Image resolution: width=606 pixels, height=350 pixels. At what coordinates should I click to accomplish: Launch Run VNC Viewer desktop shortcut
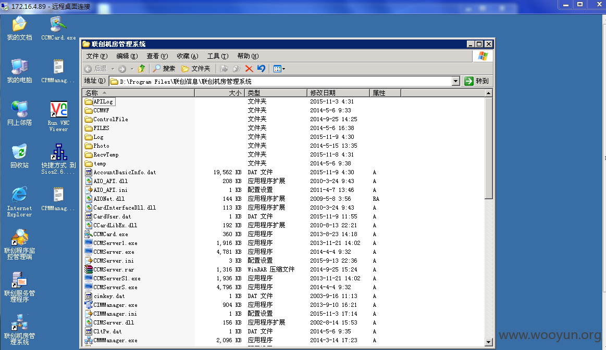coord(58,116)
